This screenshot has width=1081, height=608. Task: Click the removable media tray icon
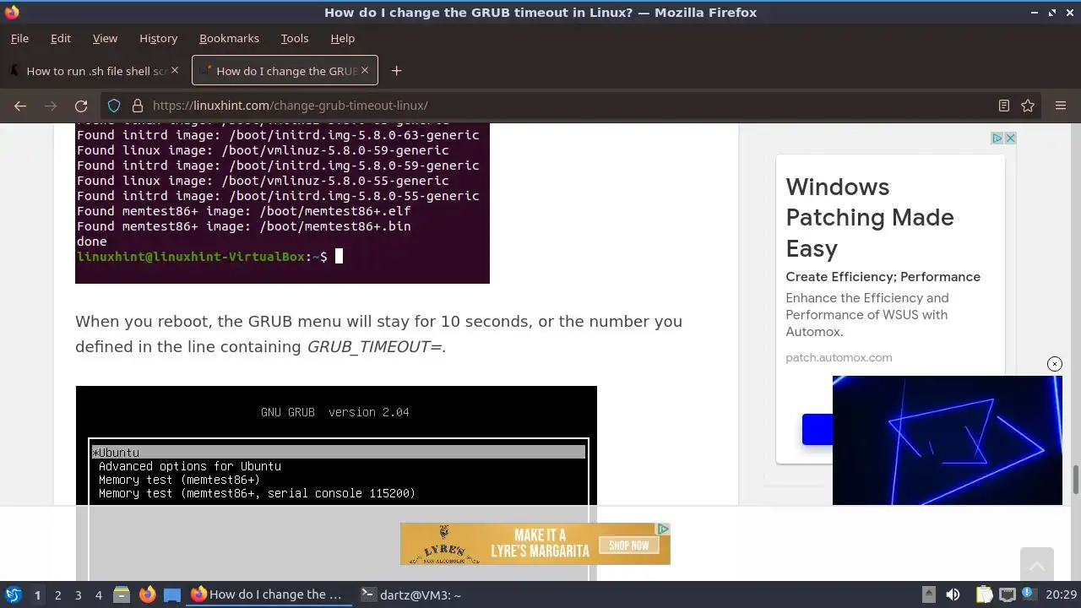[x=928, y=594]
